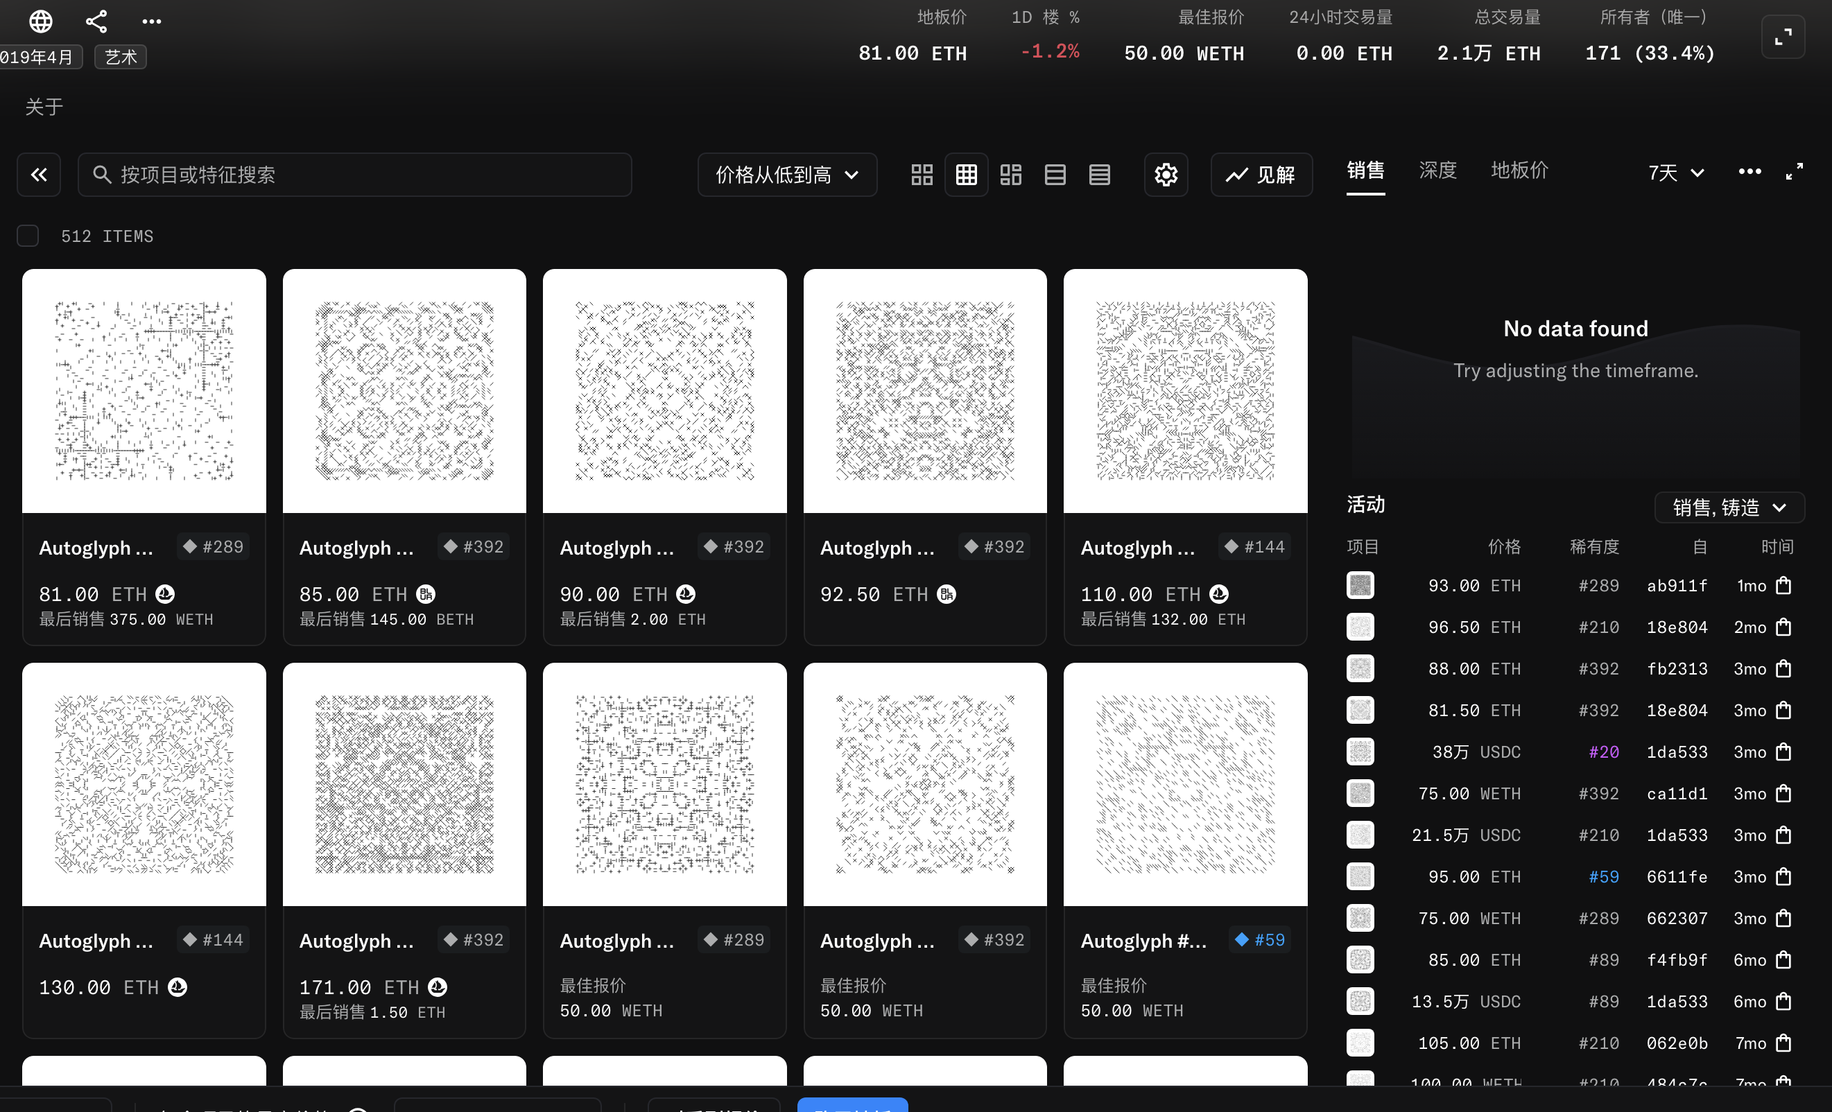Click the search by item or trait field
Image resolution: width=1832 pixels, height=1112 pixels.
point(354,175)
